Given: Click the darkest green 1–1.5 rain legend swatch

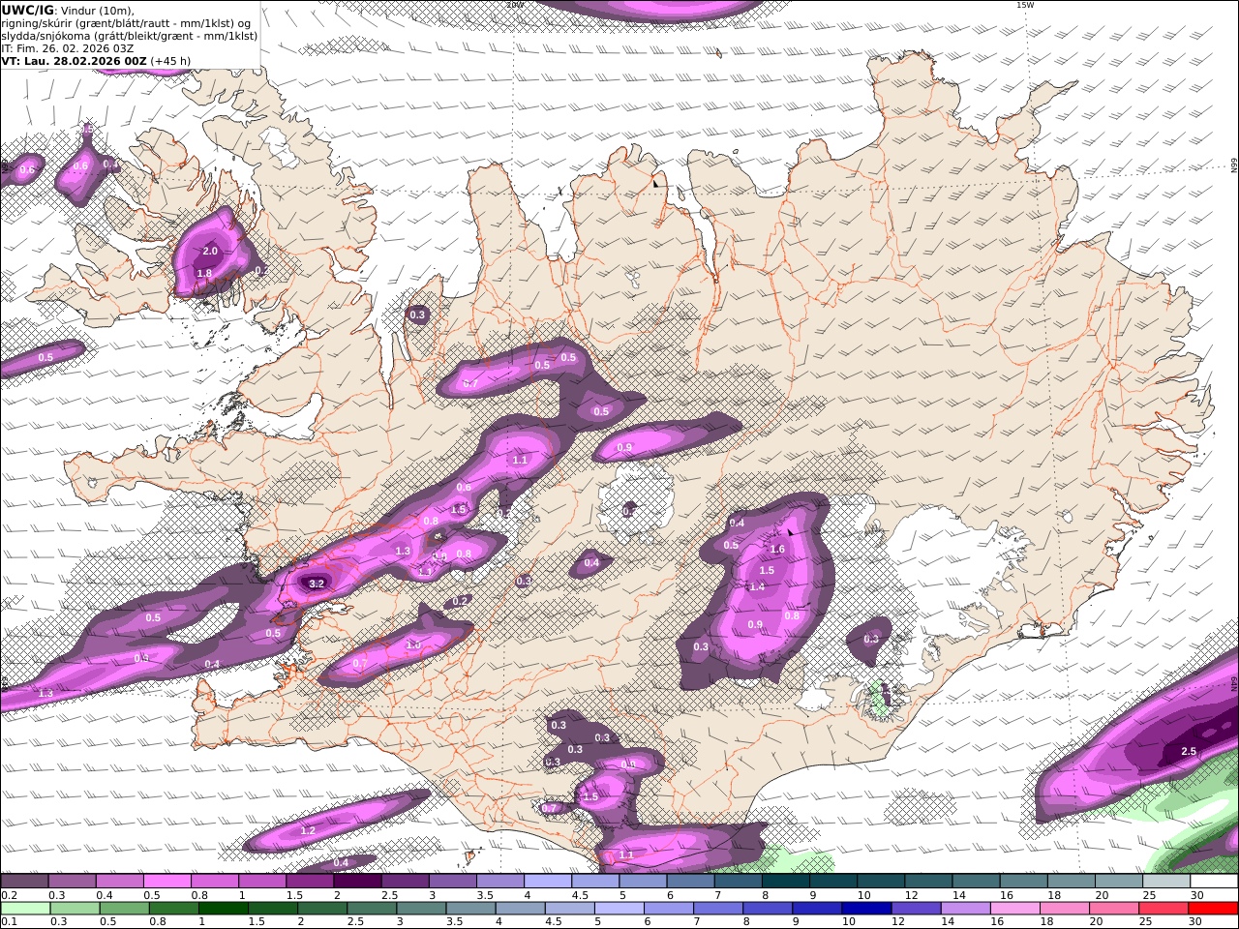Looking at the screenshot, I should click(223, 909).
